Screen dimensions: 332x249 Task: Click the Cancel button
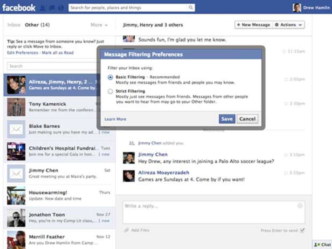coord(247,119)
